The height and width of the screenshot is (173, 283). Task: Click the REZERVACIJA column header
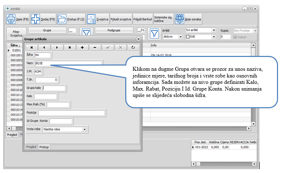239,142
